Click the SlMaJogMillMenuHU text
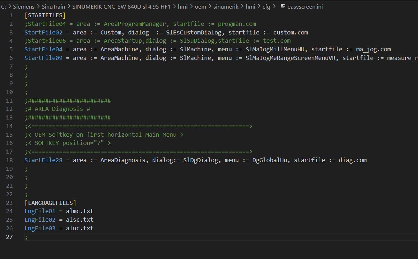 pyautogui.click(x=275, y=50)
